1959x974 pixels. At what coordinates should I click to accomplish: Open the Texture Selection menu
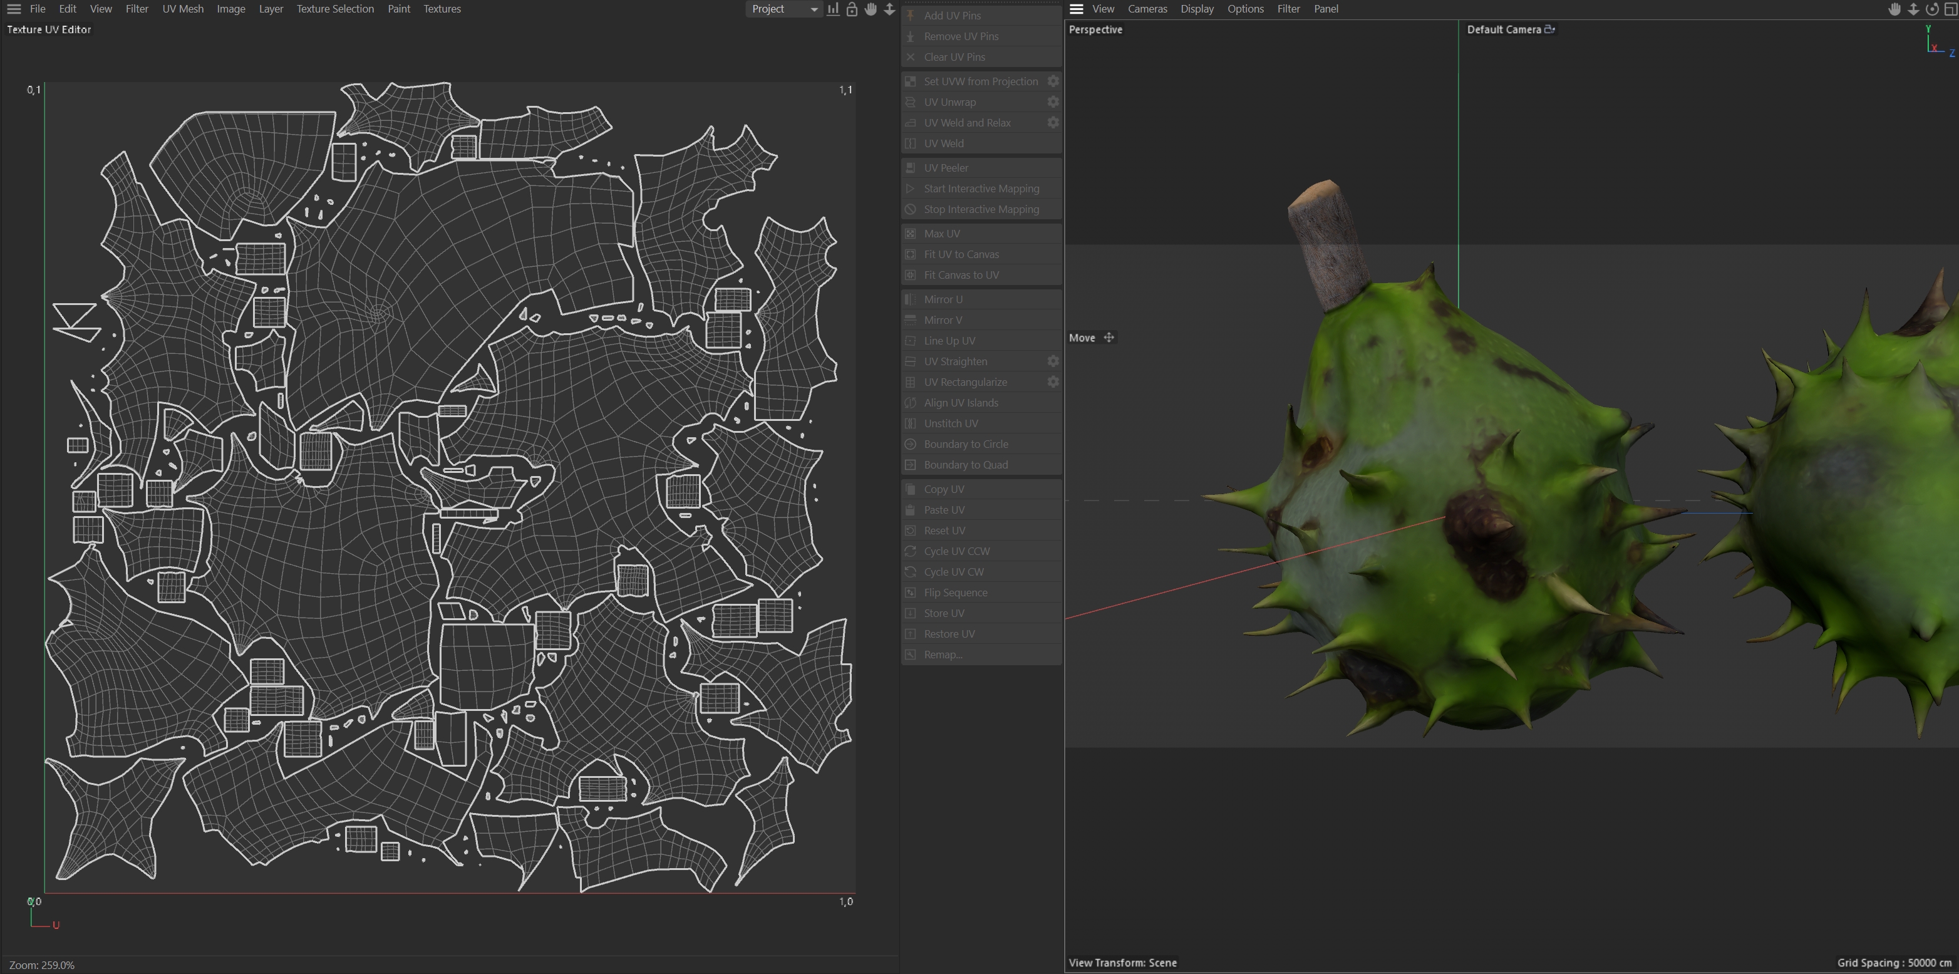[334, 9]
